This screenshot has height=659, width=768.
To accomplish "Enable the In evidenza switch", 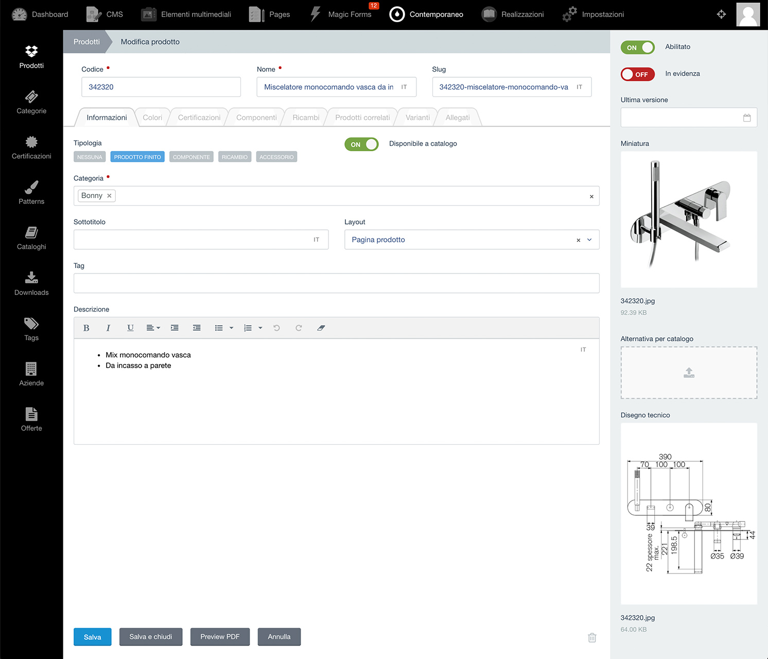I will 638,74.
